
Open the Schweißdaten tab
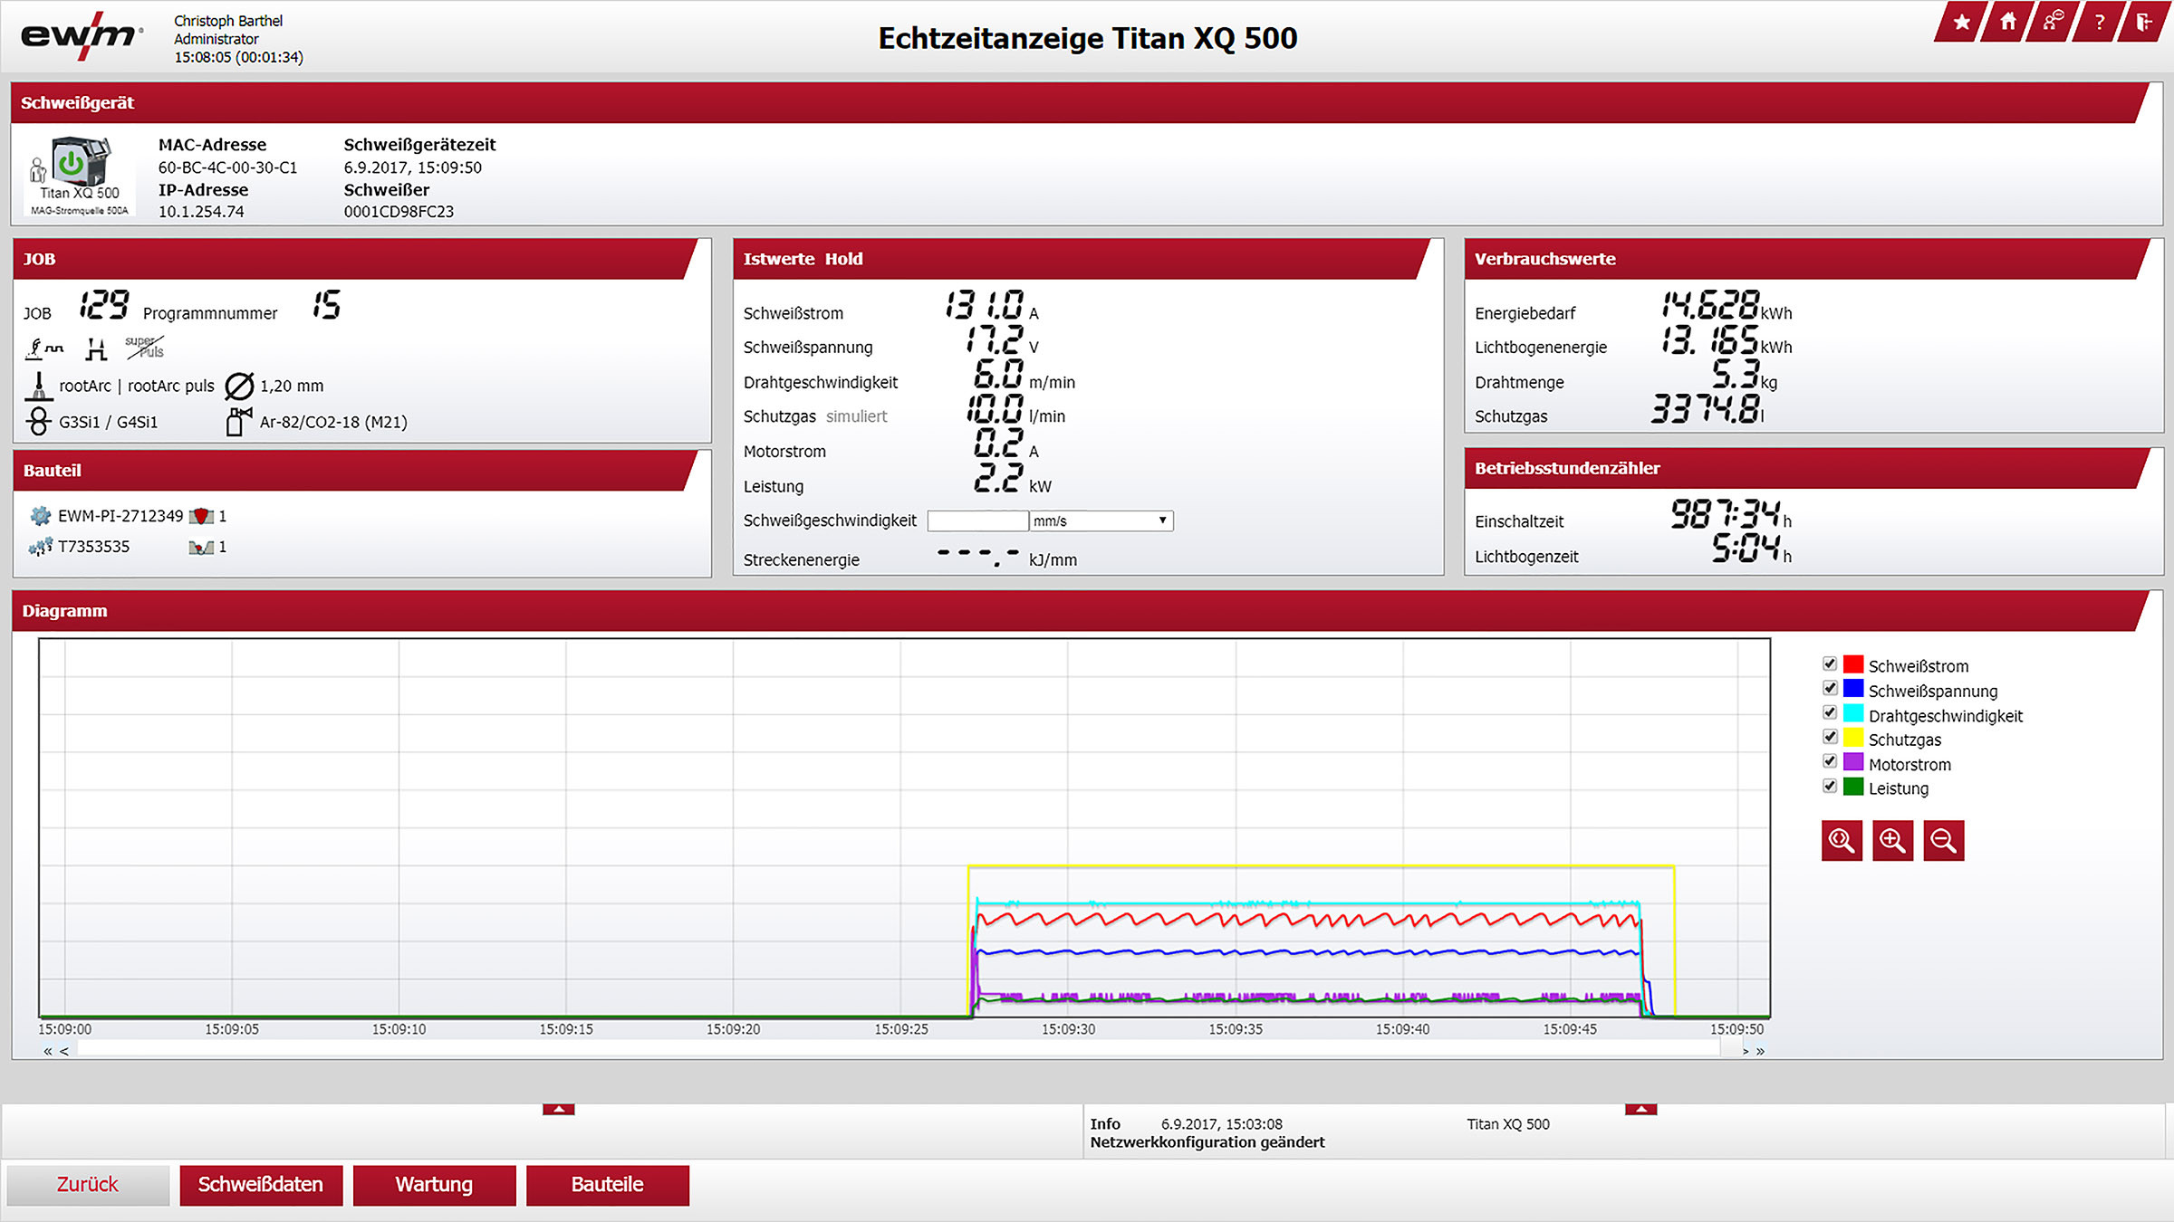(261, 1185)
